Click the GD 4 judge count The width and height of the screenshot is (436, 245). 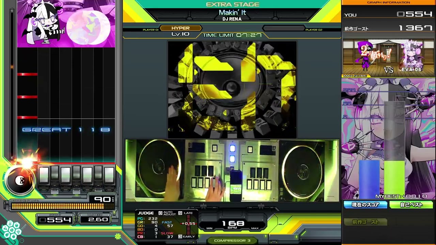[x=147, y=226]
